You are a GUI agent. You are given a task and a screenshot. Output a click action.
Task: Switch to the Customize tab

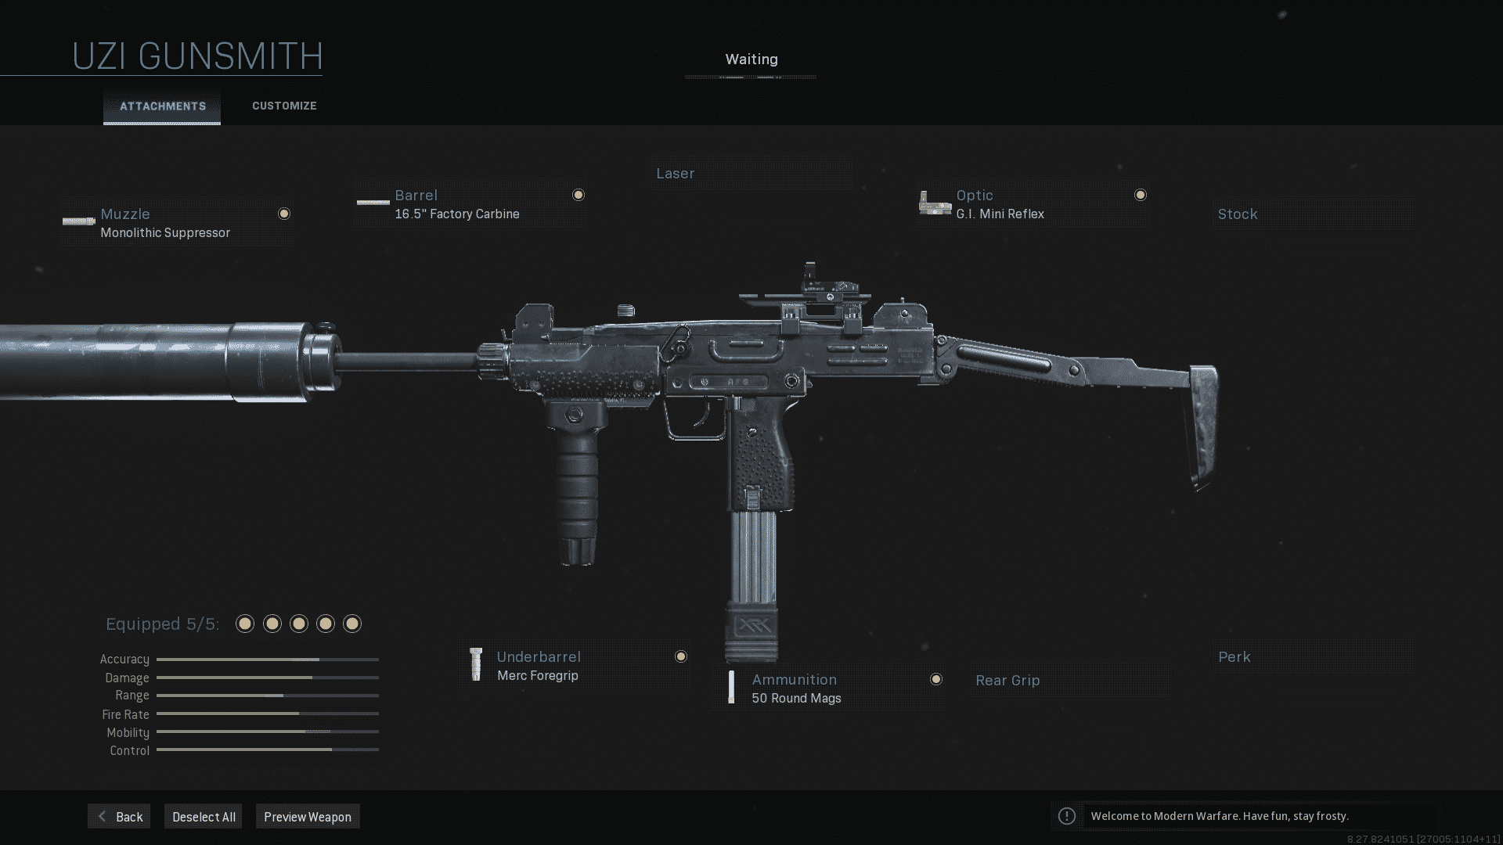[284, 106]
